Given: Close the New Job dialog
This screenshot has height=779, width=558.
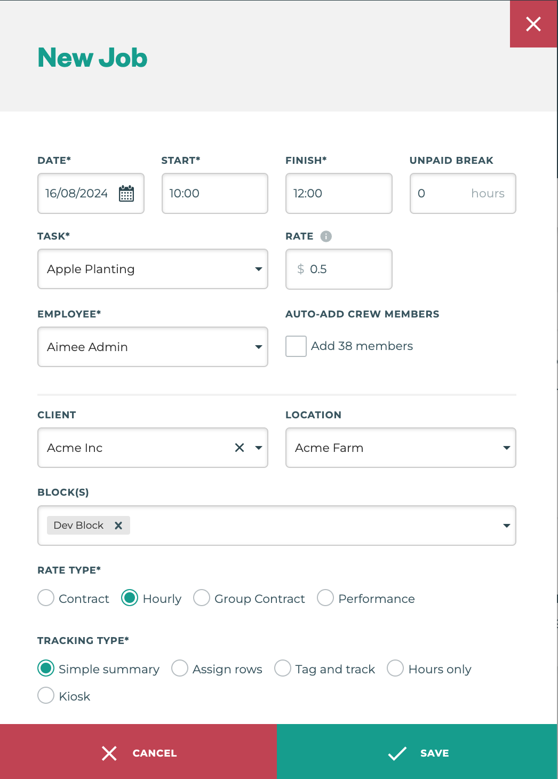Looking at the screenshot, I should (533, 24).
